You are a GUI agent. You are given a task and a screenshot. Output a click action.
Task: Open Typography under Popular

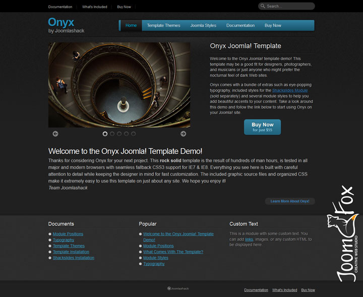tap(154, 264)
